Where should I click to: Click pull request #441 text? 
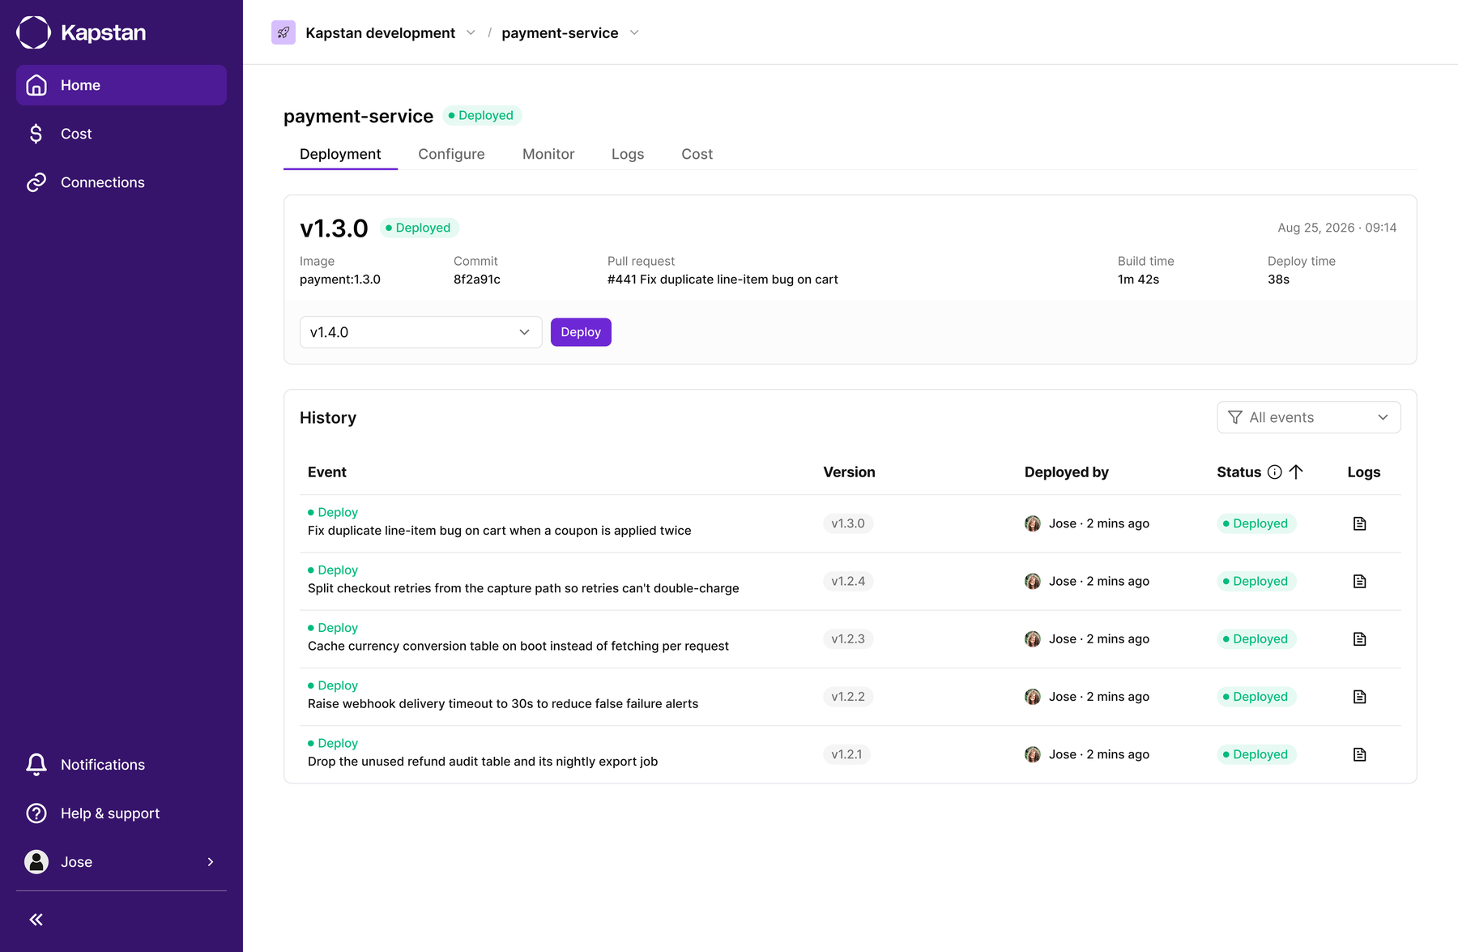tap(723, 280)
